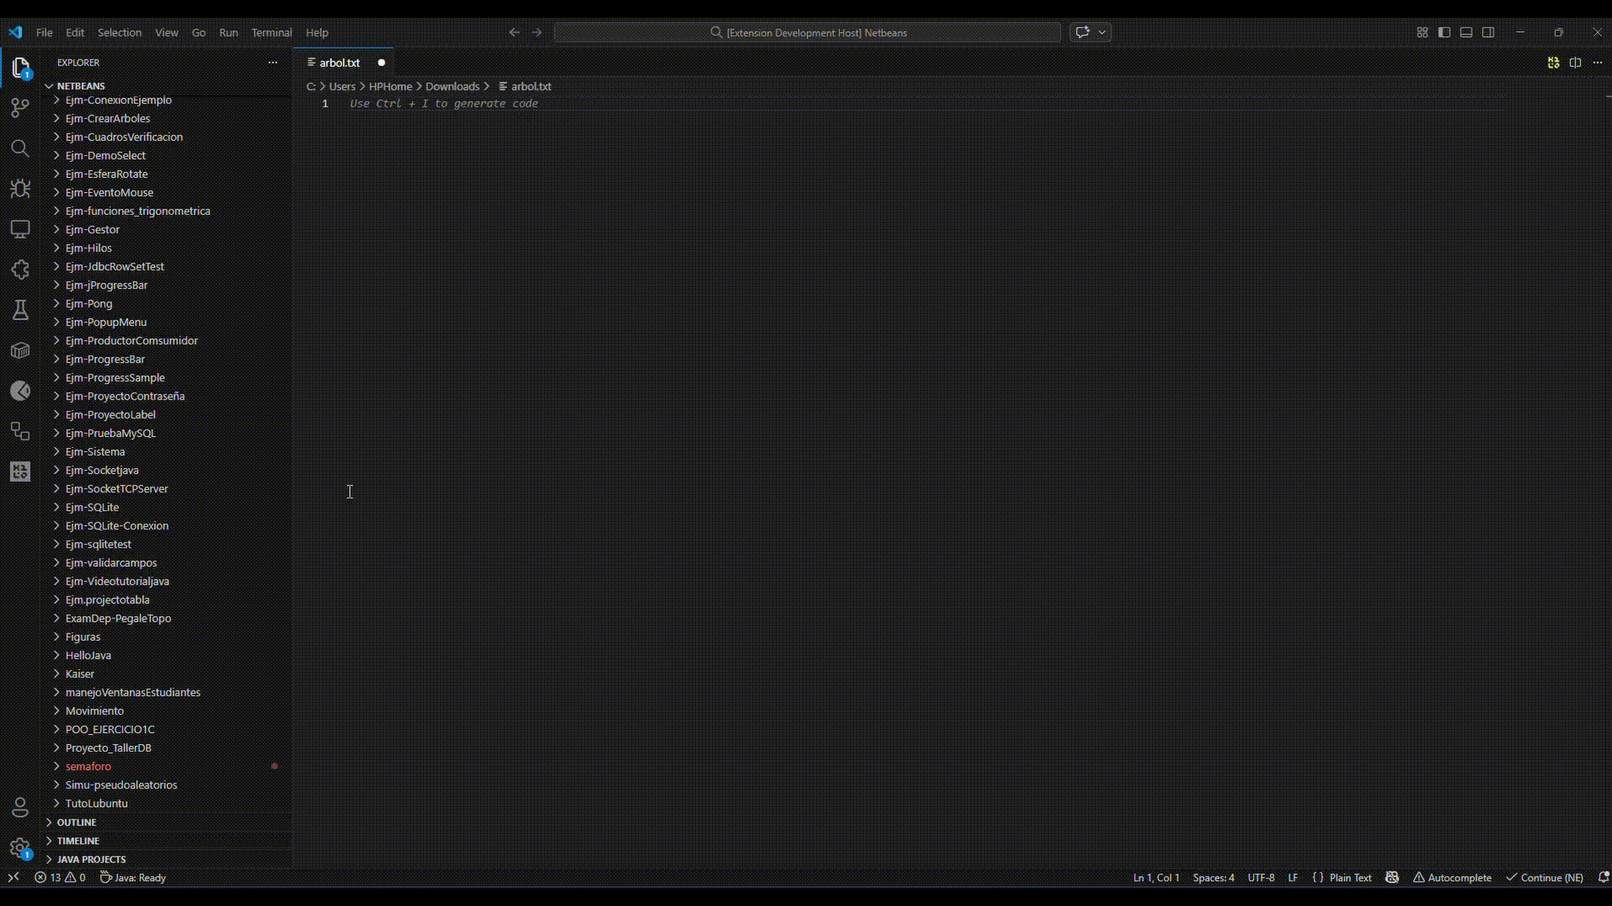Click the Continue (NE) status bar button
The height and width of the screenshot is (906, 1612).
coord(1546,877)
